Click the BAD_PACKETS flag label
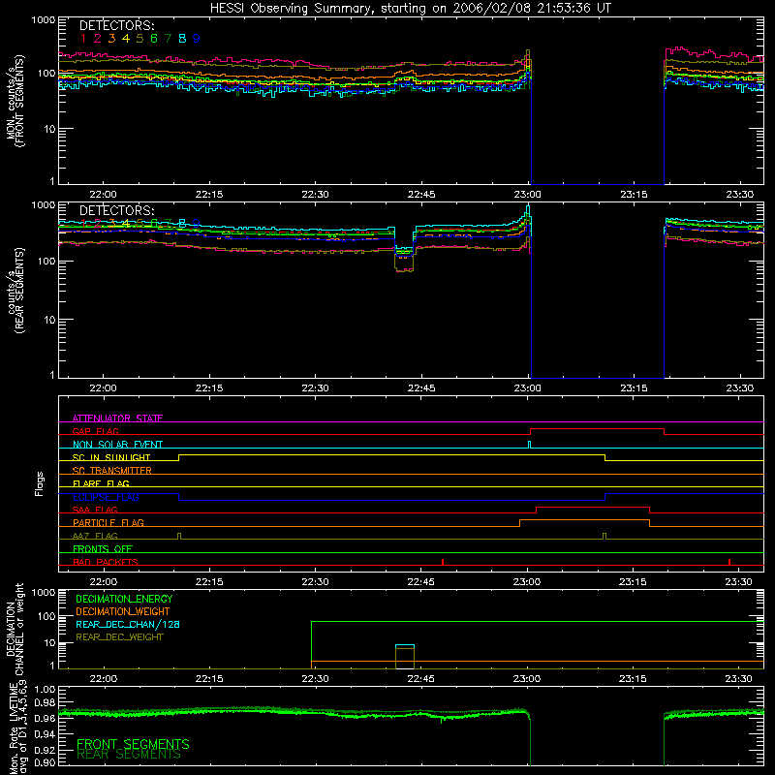The image size is (775, 775). 106,562
